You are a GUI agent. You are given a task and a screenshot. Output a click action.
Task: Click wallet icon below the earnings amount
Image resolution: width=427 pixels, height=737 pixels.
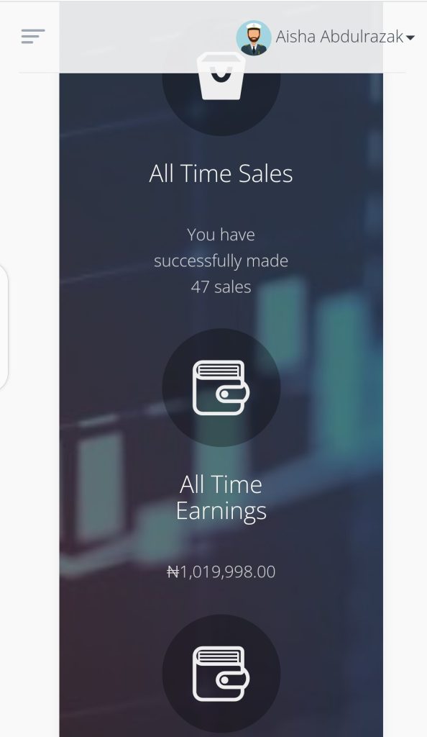pos(221,674)
